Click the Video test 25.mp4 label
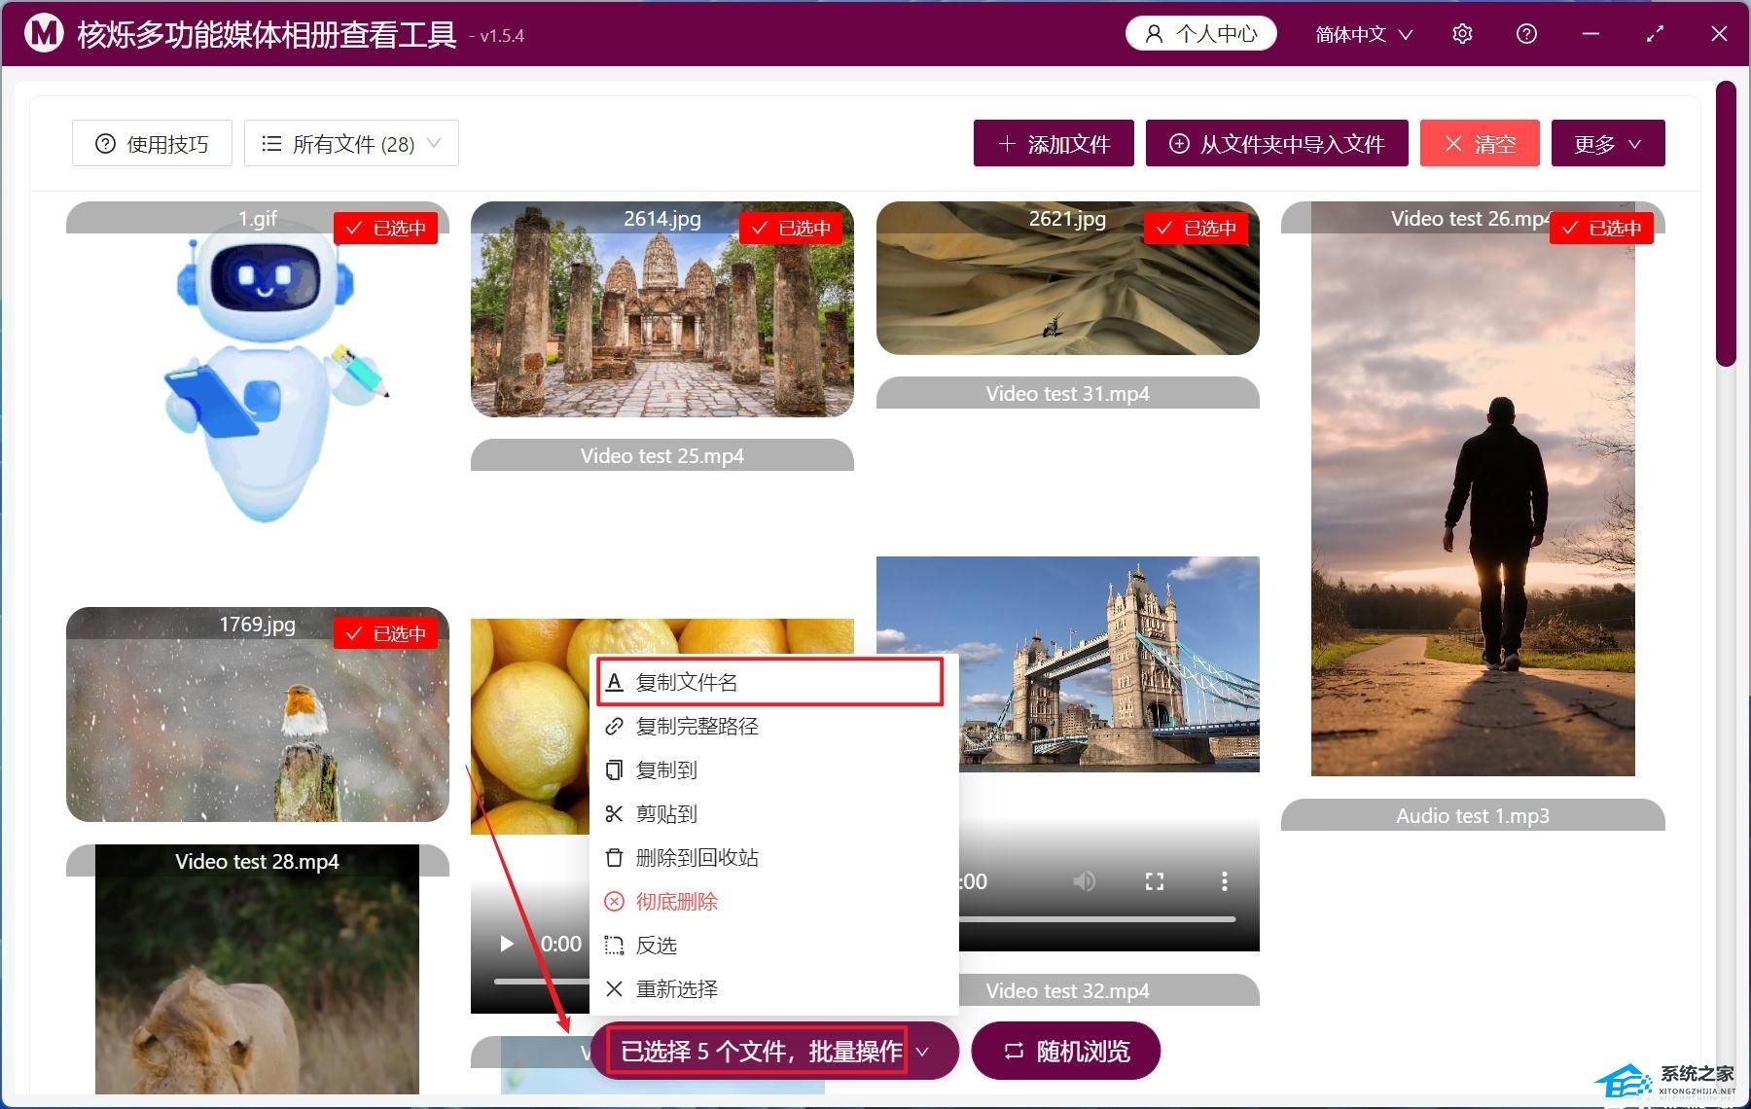Image resolution: width=1751 pixels, height=1109 pixels. tap(661, 455)
